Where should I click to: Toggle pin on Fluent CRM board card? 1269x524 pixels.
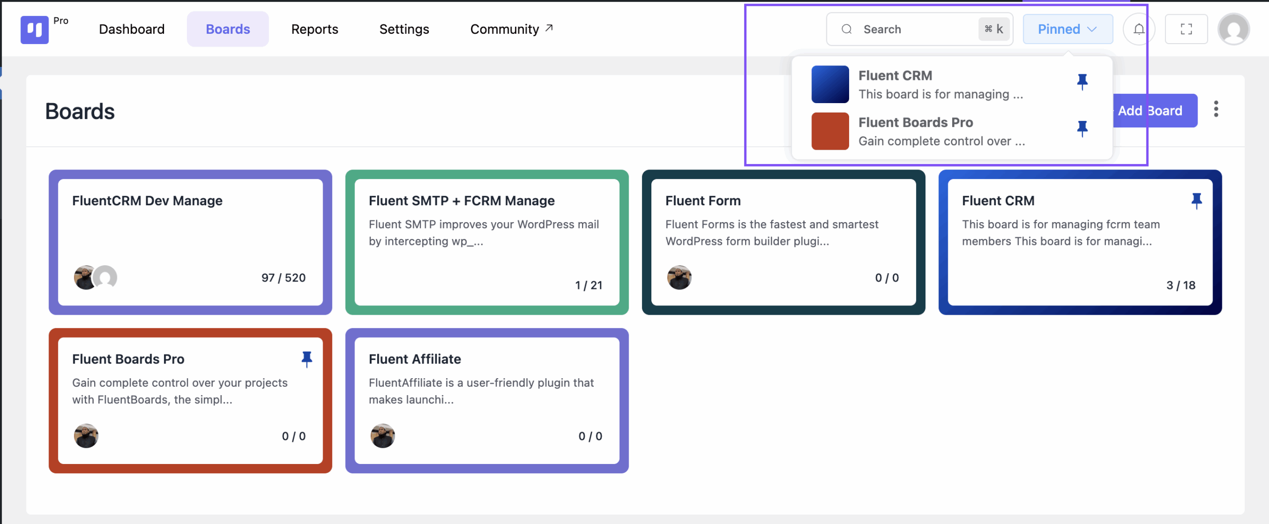(1197, 201)
